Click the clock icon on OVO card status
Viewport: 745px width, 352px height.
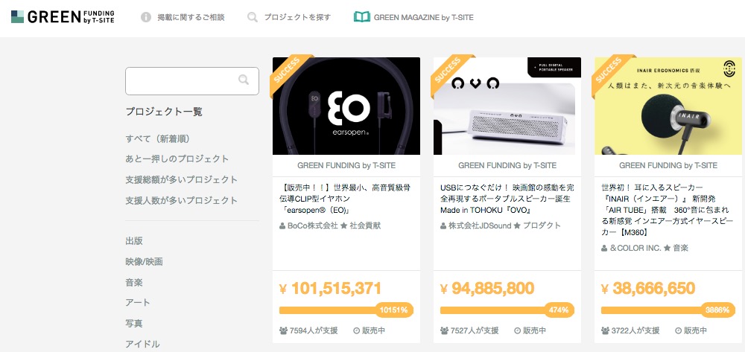tap(518, 330)
